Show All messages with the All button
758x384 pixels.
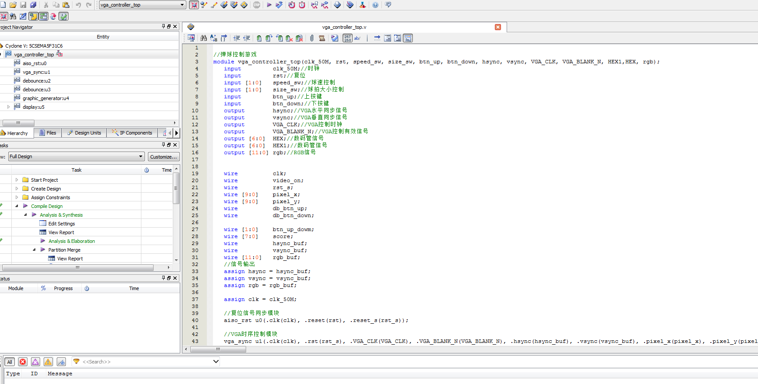pos(10,362)
